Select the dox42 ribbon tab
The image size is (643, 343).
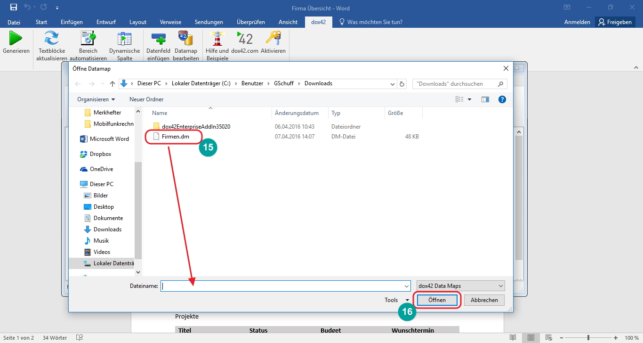point(319,22)
